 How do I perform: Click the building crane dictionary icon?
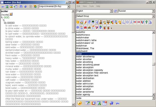[x=82, y=27]
